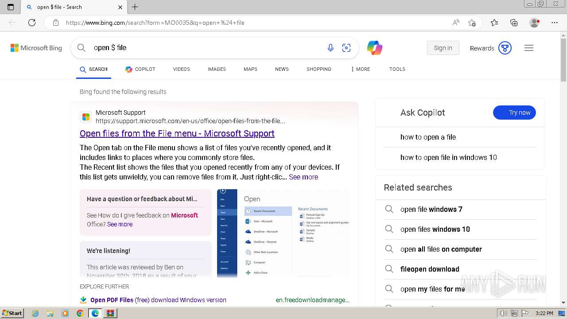Viewport: 567px width, 319px height.
Task: Open 'Open files from the File menu' link
Action: (177, 133)
